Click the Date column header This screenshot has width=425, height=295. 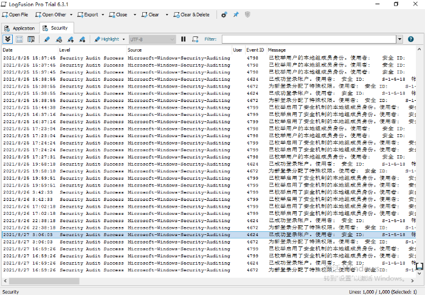30,50
